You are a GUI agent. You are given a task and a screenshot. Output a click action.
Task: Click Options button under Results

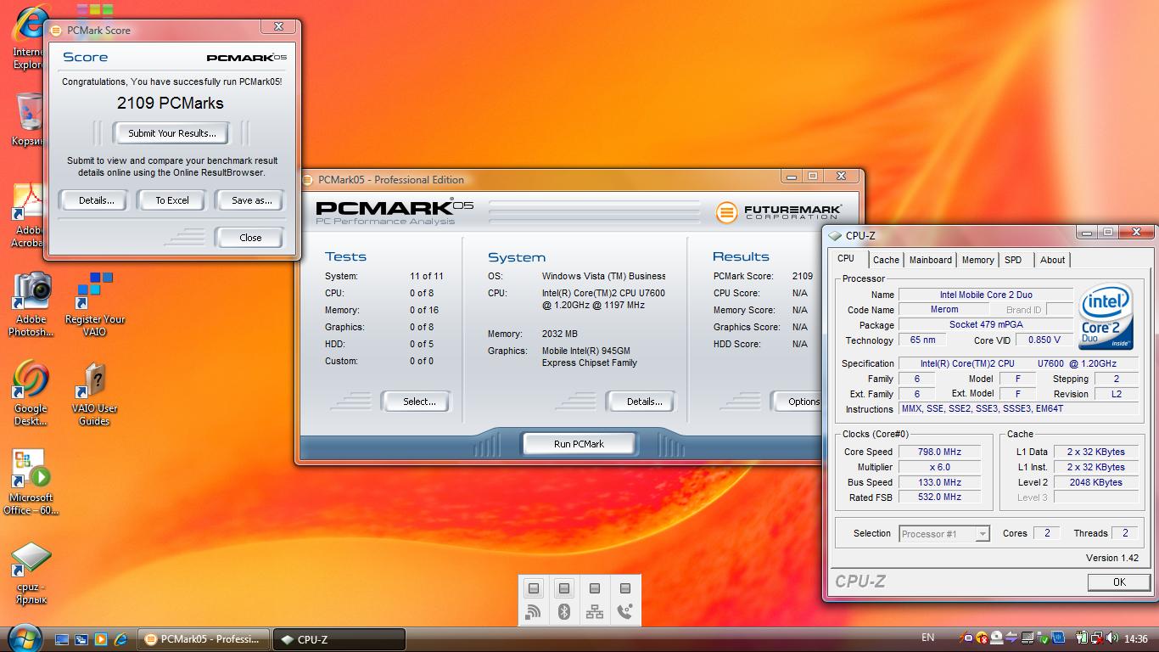click(x=797, y=402)
